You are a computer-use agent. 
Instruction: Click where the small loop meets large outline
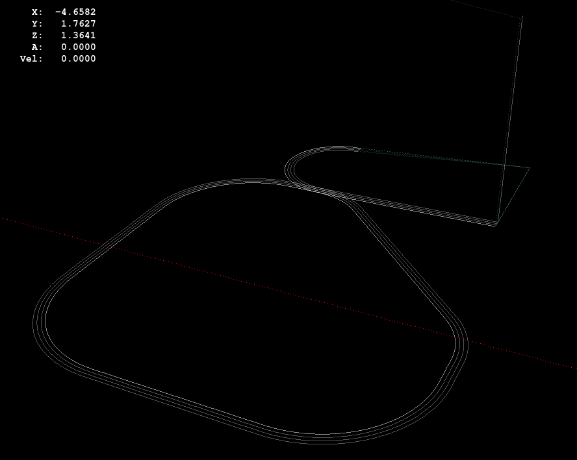coord(318,189)
